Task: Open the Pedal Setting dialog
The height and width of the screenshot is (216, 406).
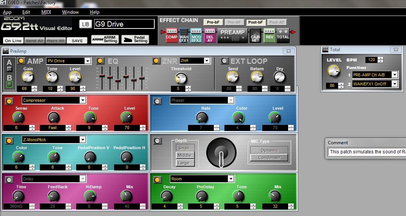Action: click(x=135, y=39)
